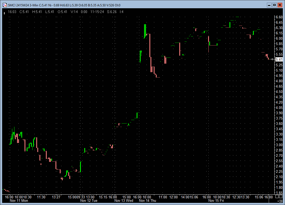Click the I:4 value in the data line
Image resolution: width=285 pixels, height=205 pixels.
click(122, 12)
